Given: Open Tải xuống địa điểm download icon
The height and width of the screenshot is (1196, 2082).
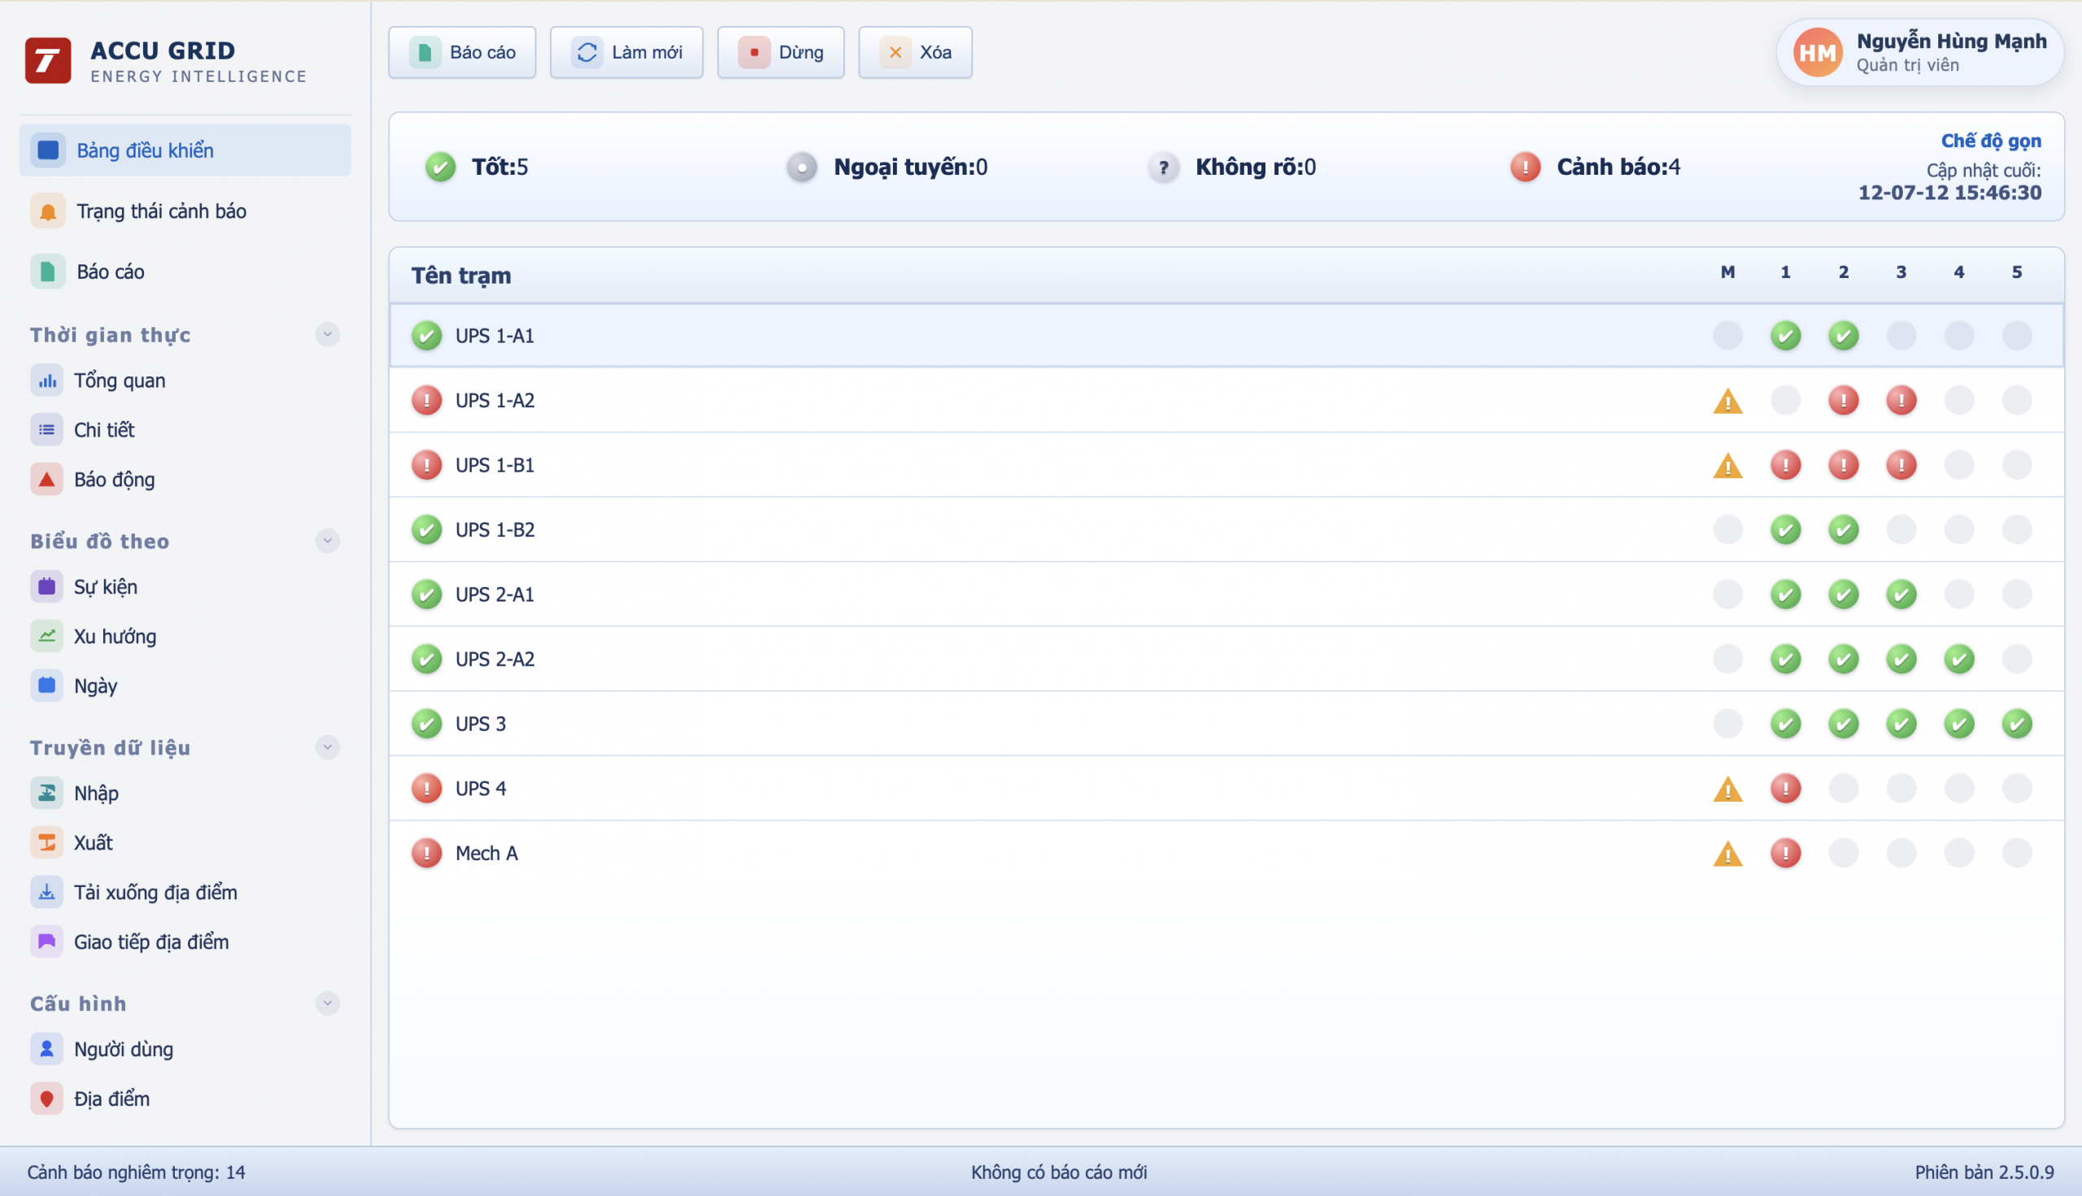Looking at the screenshot, I should 47,893.
